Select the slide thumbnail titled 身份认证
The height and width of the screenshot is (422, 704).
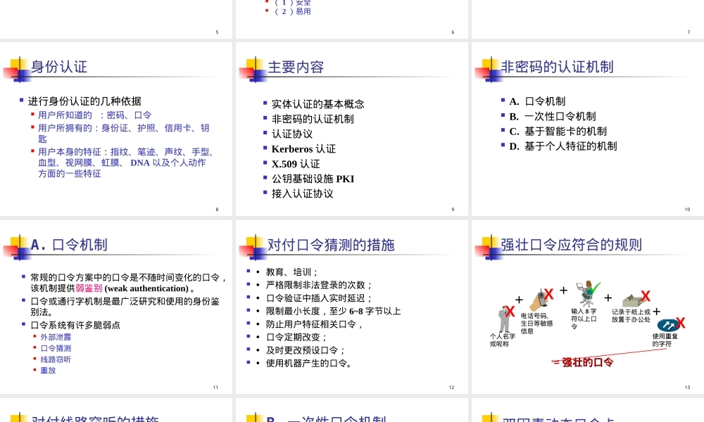click(x=116, y=129)
